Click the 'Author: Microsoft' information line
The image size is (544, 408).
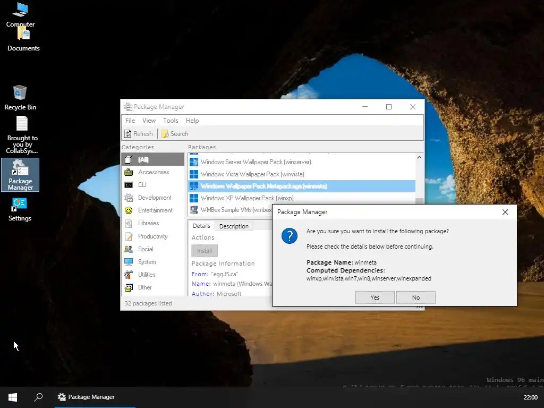pos(217,294)
